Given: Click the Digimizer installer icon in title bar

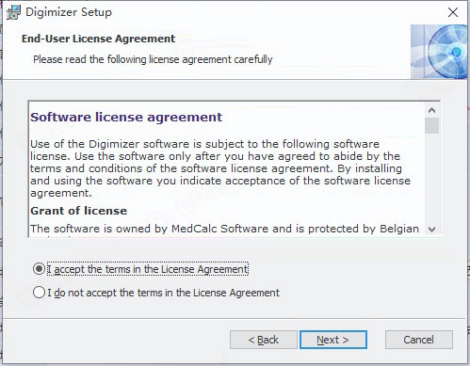Looking at the screenshot, I should click(x=13, y=12).
